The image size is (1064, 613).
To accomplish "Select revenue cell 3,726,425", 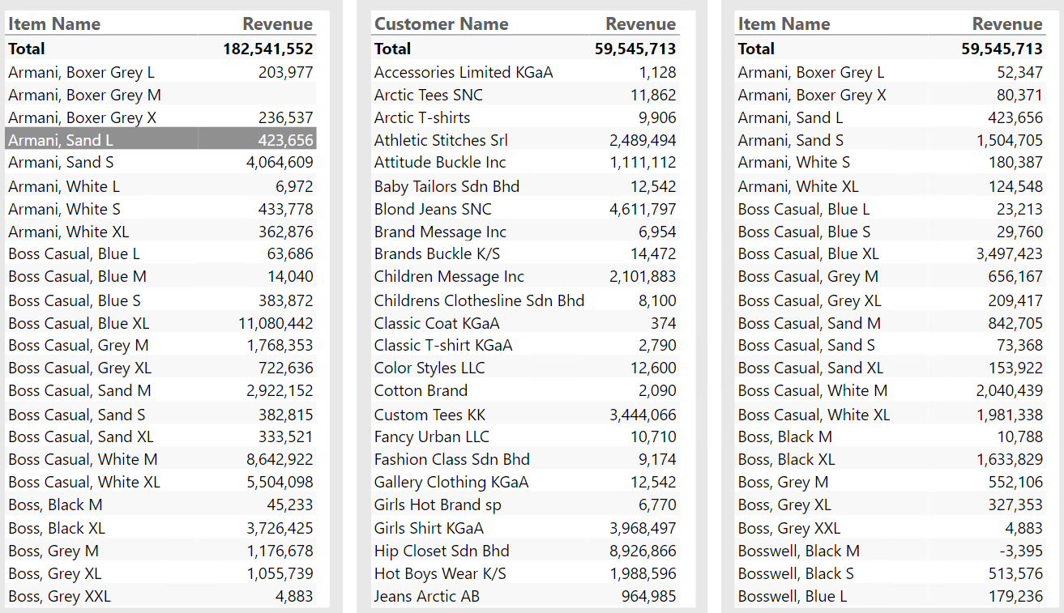I will tap(280, 528).
